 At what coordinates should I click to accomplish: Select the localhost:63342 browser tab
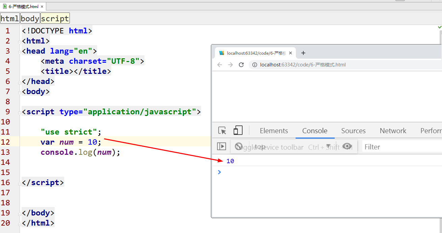[x=255, y=53]
